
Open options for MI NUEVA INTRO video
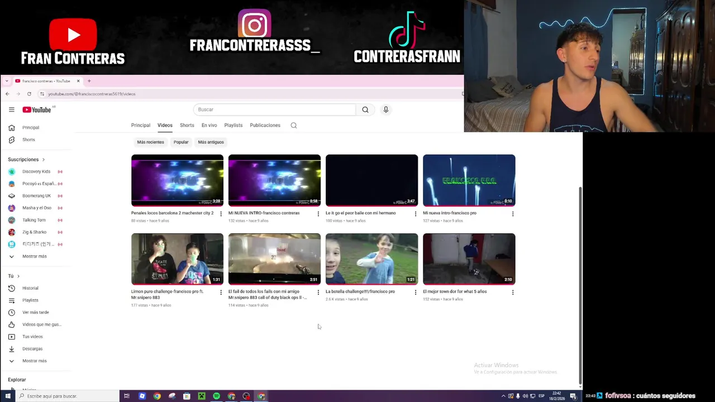click(318, 214)
